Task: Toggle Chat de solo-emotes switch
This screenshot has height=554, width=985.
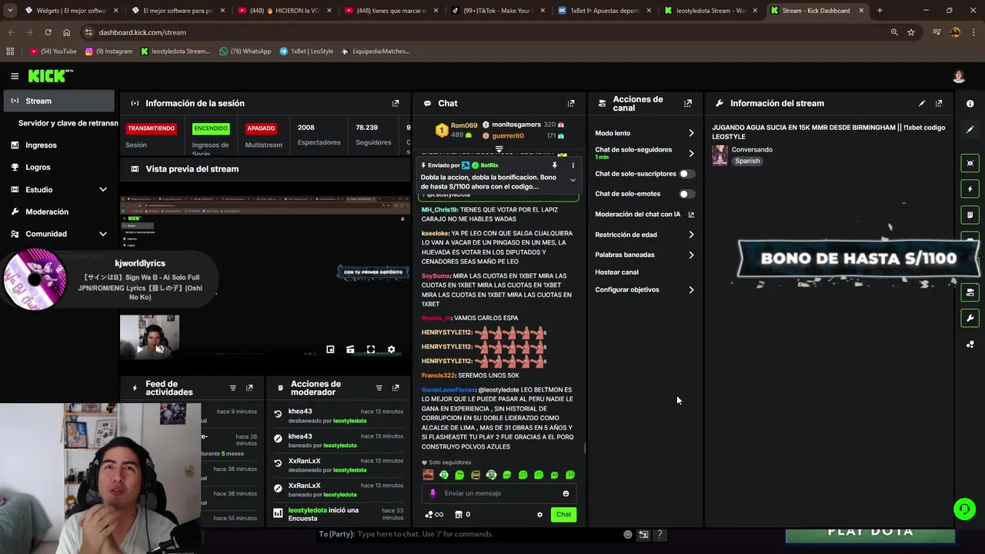Action: click(686, 194)
